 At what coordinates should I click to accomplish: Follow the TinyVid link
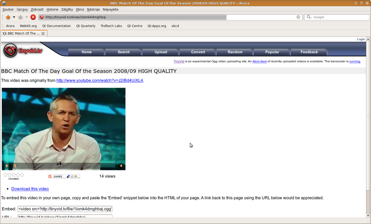179,61
